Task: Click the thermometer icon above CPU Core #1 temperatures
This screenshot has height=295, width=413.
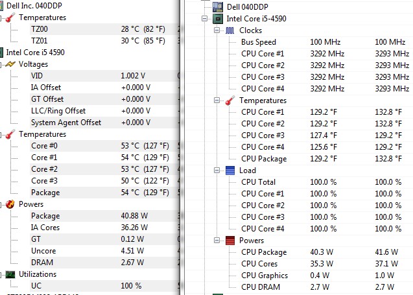Action: point(230,100)
